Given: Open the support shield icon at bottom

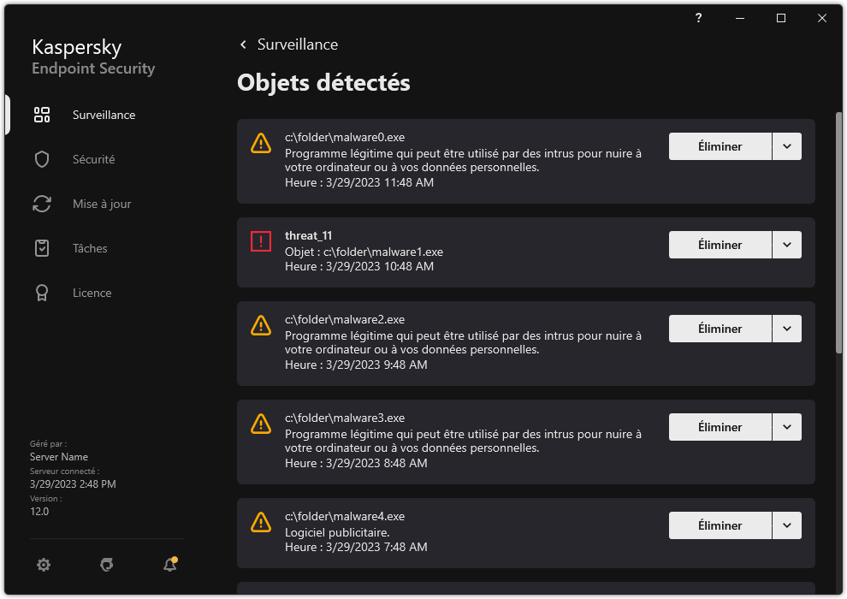Looking at the screenshot, I should click(x=106, y=565).
